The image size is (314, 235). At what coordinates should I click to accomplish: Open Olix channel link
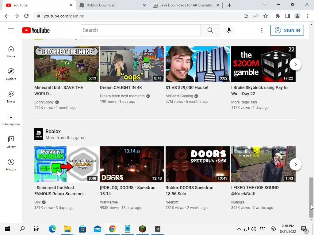(x=37, y=202)
